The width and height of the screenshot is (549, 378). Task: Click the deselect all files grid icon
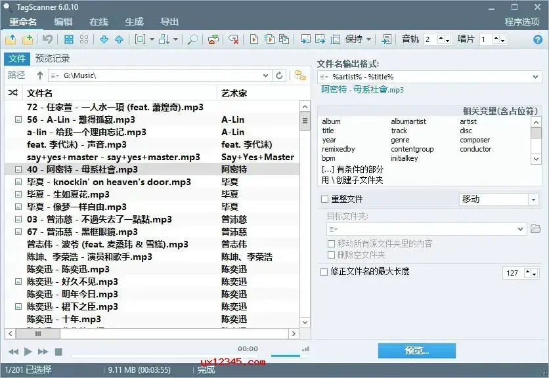tap(84, 39)
